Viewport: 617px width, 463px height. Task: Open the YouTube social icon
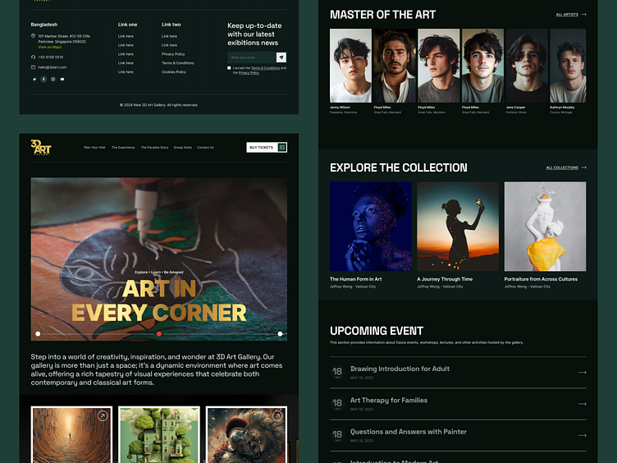(x=62, y=79)
